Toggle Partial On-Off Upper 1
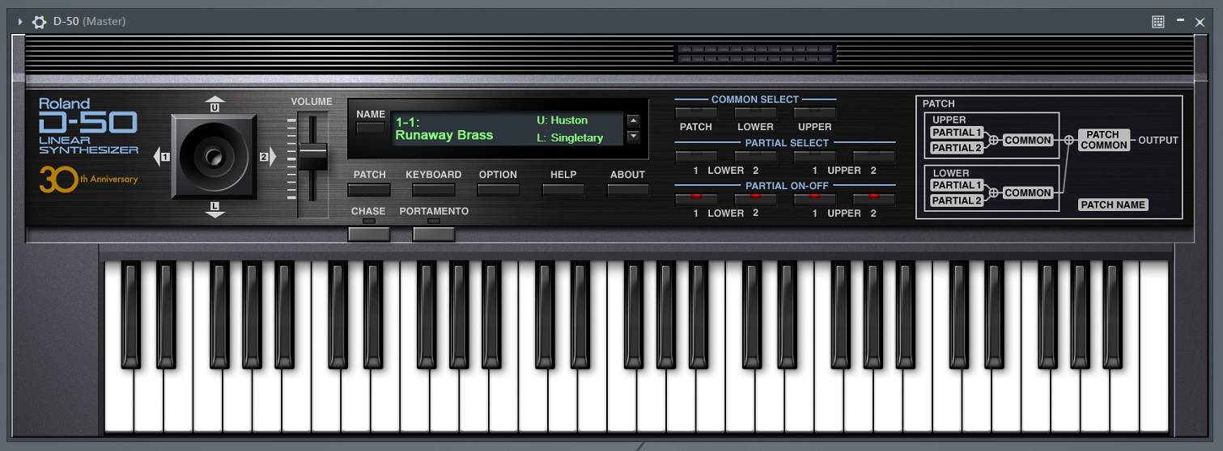Viewport: 1223px width, 451px height. pyautogui.click(x=814, y=199)
